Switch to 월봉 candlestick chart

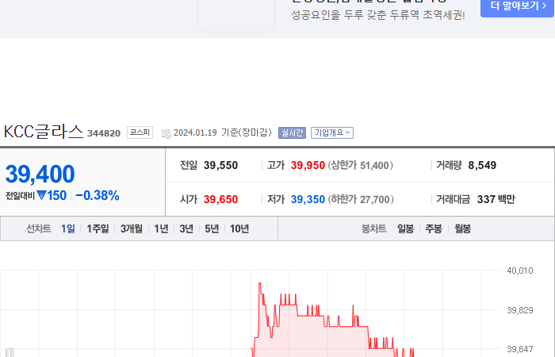(462, 228)
